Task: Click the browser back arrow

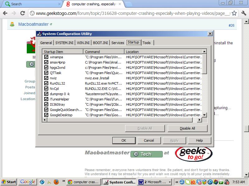Action: point(5,13)
